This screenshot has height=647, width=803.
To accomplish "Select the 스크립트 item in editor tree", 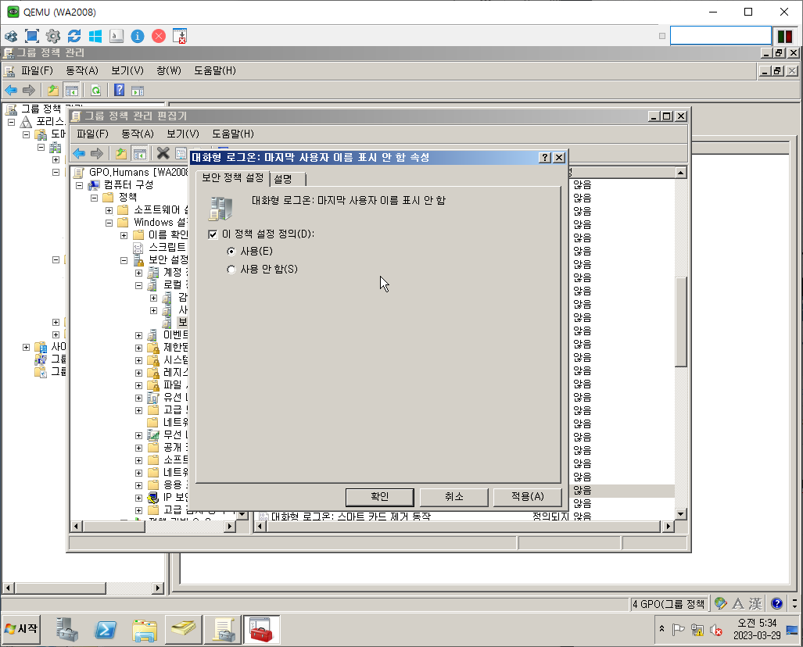I will coord(167,247).
